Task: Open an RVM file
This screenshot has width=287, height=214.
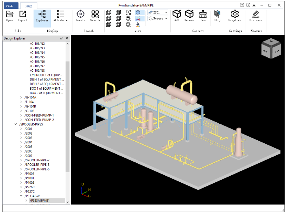Action: (10, 16)
